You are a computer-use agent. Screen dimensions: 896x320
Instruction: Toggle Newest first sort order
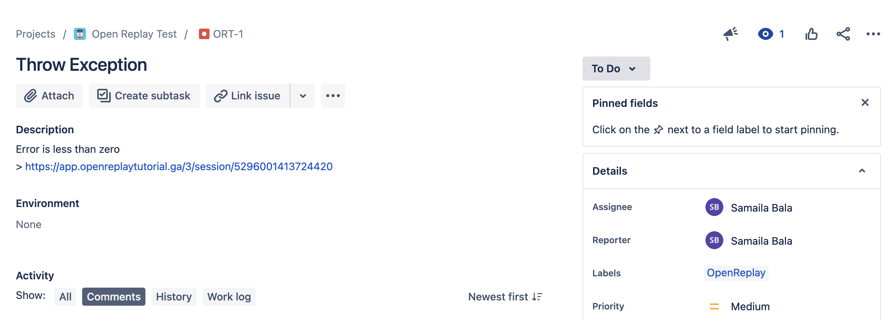point(505,297)
